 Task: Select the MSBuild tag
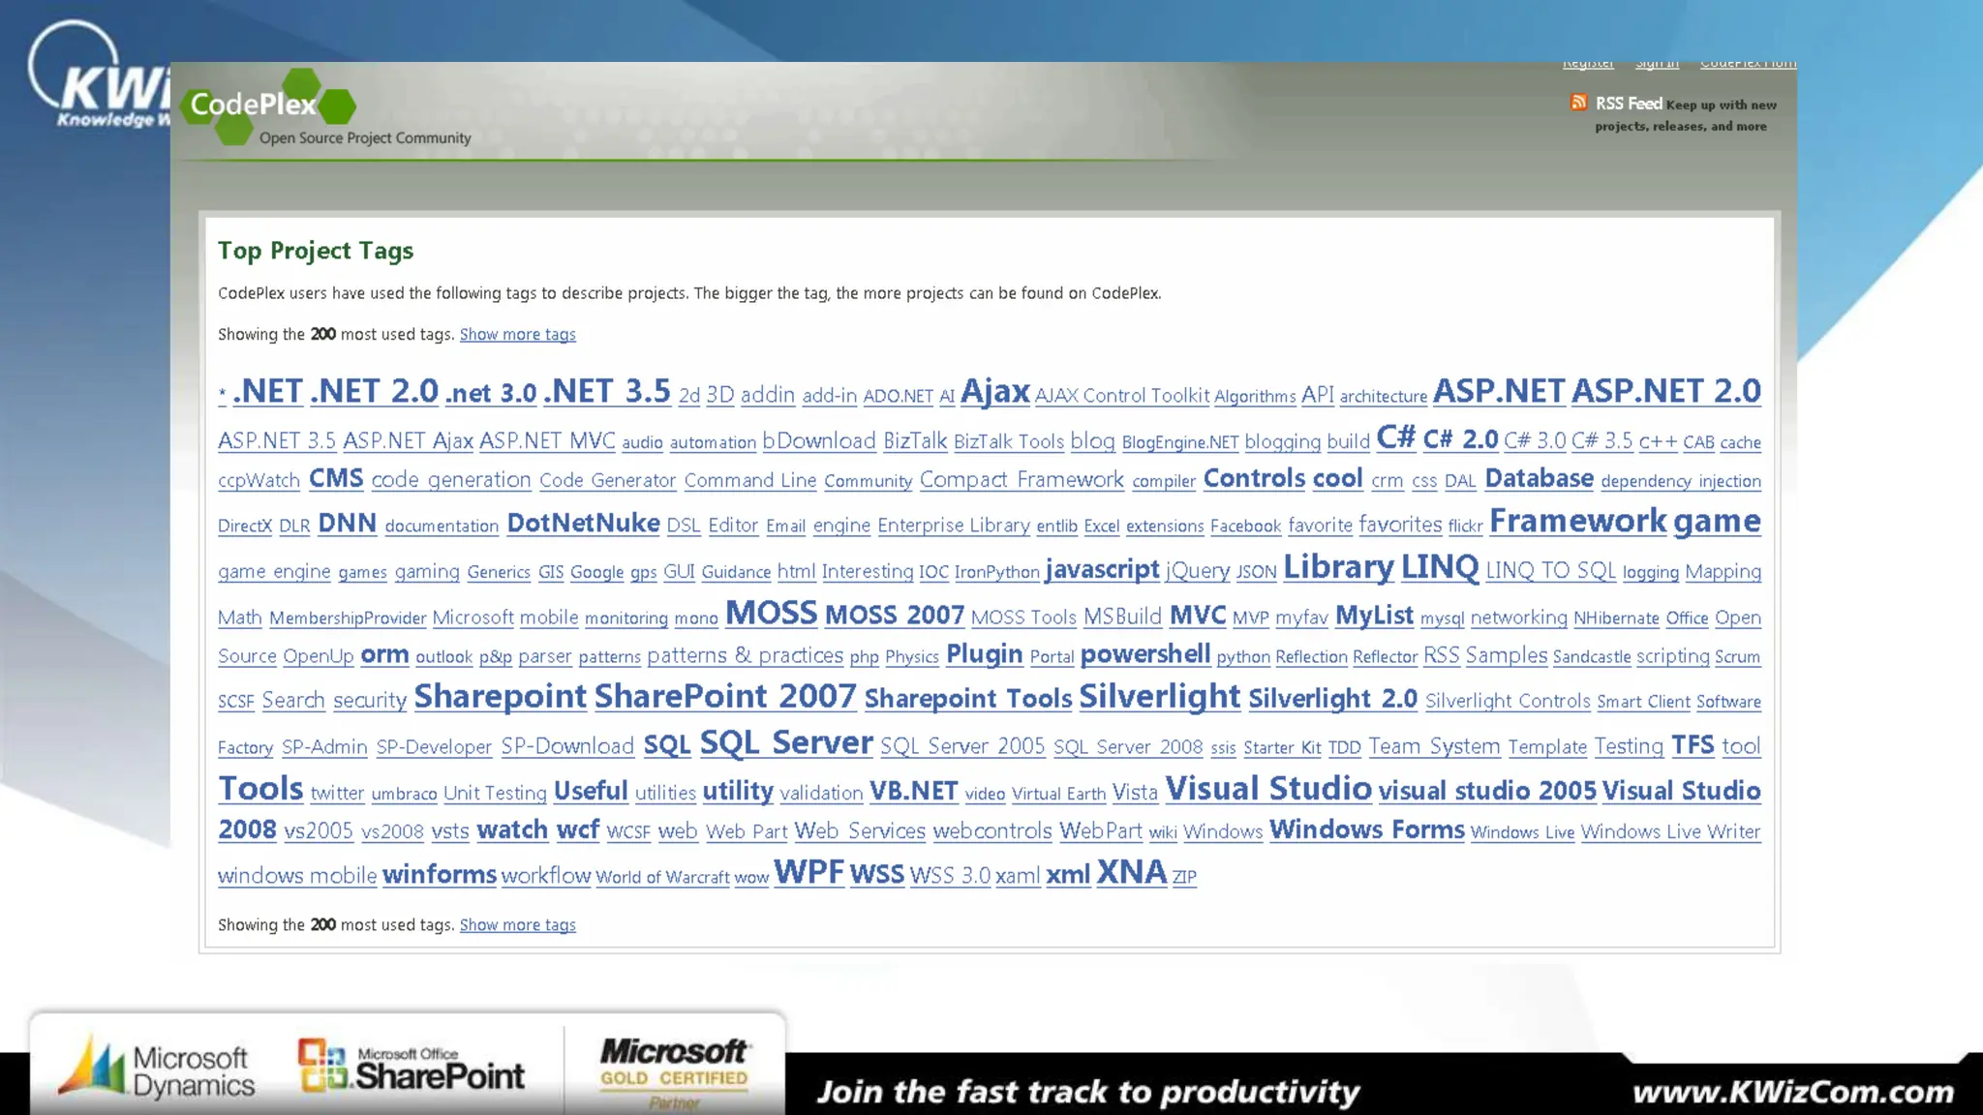pyautogui.click(x=1122, y=617)
